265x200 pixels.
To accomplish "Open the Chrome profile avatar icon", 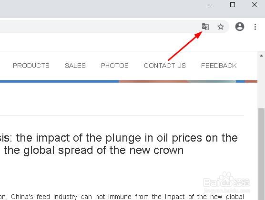I will point(240,27).
